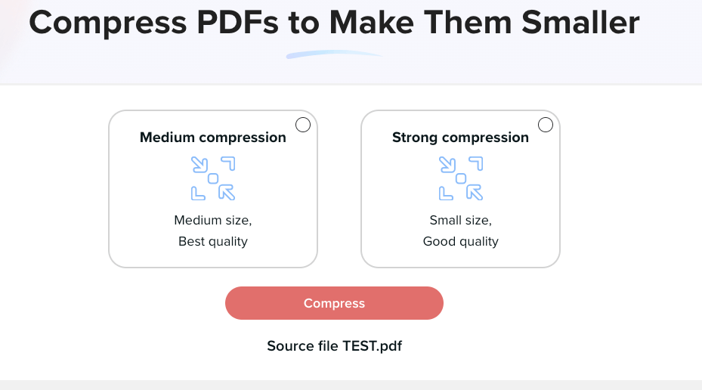Click the 'Best quality' description text
The width and height of the screenshot is (702, 390).
point(212,241)
